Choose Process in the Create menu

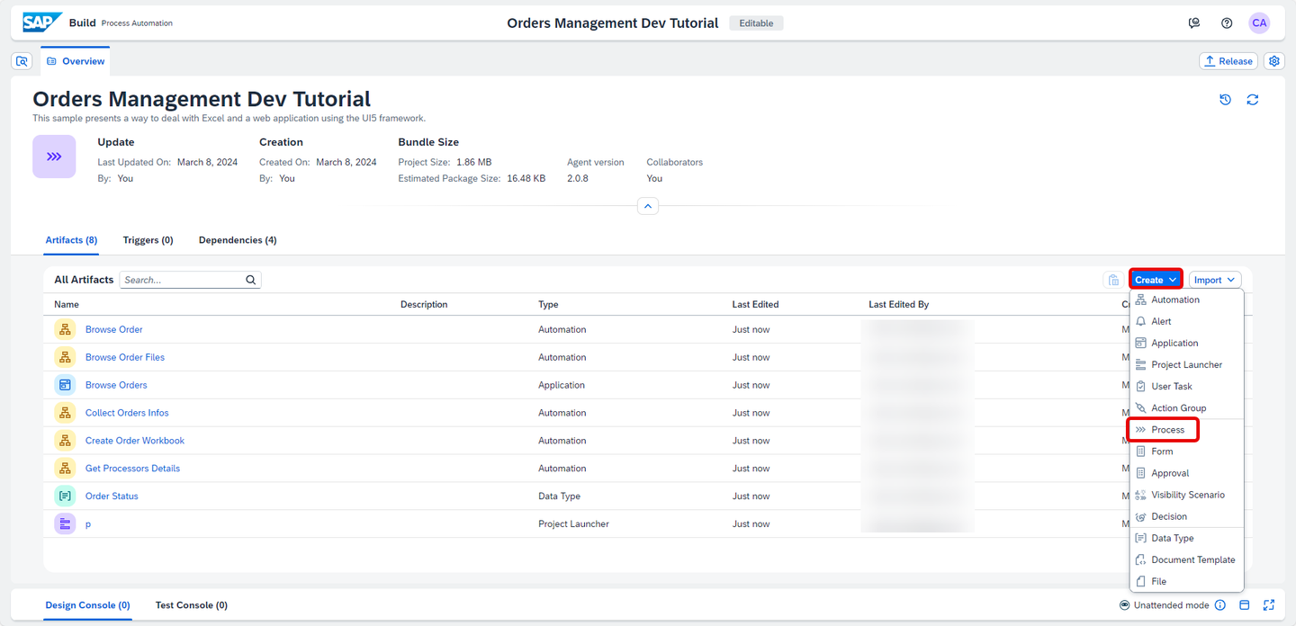pyautogui.click(x=1187, y=430)
